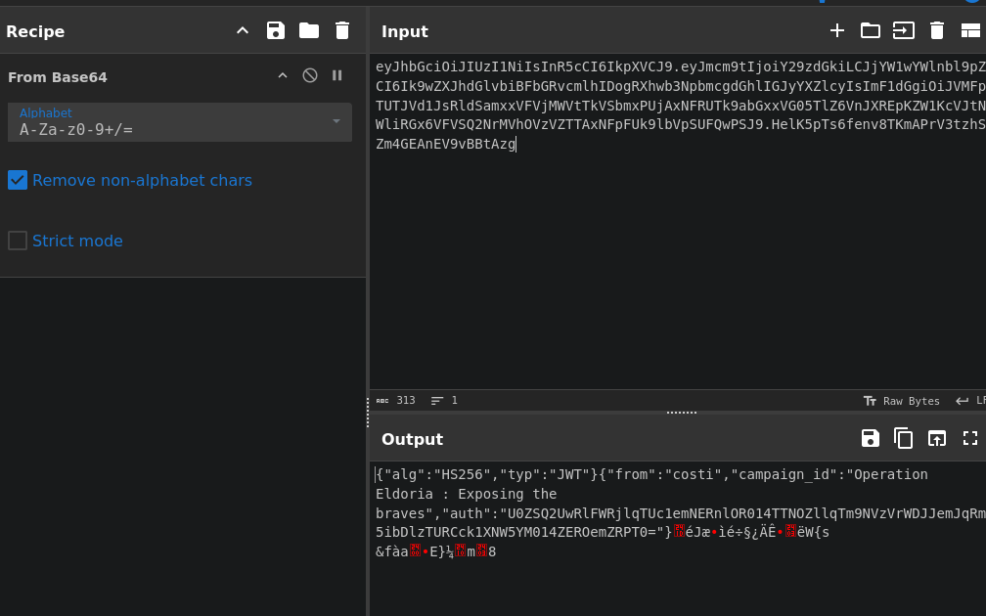Screen dimensions: 986x616
Task: Copy output to clipboard
Action: point(904,438)
